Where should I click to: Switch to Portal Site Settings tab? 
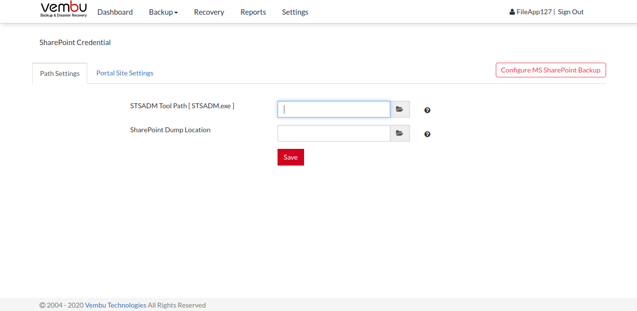coord(125,73)
